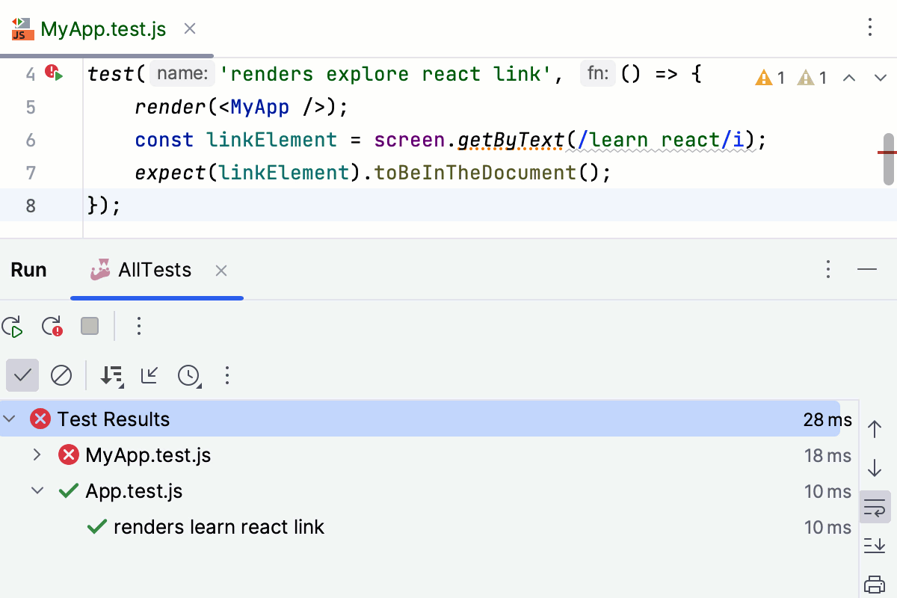Click the Stop test process icon
Screen dimensions: 897x598
pyautogui.click(x=89, y=326)
